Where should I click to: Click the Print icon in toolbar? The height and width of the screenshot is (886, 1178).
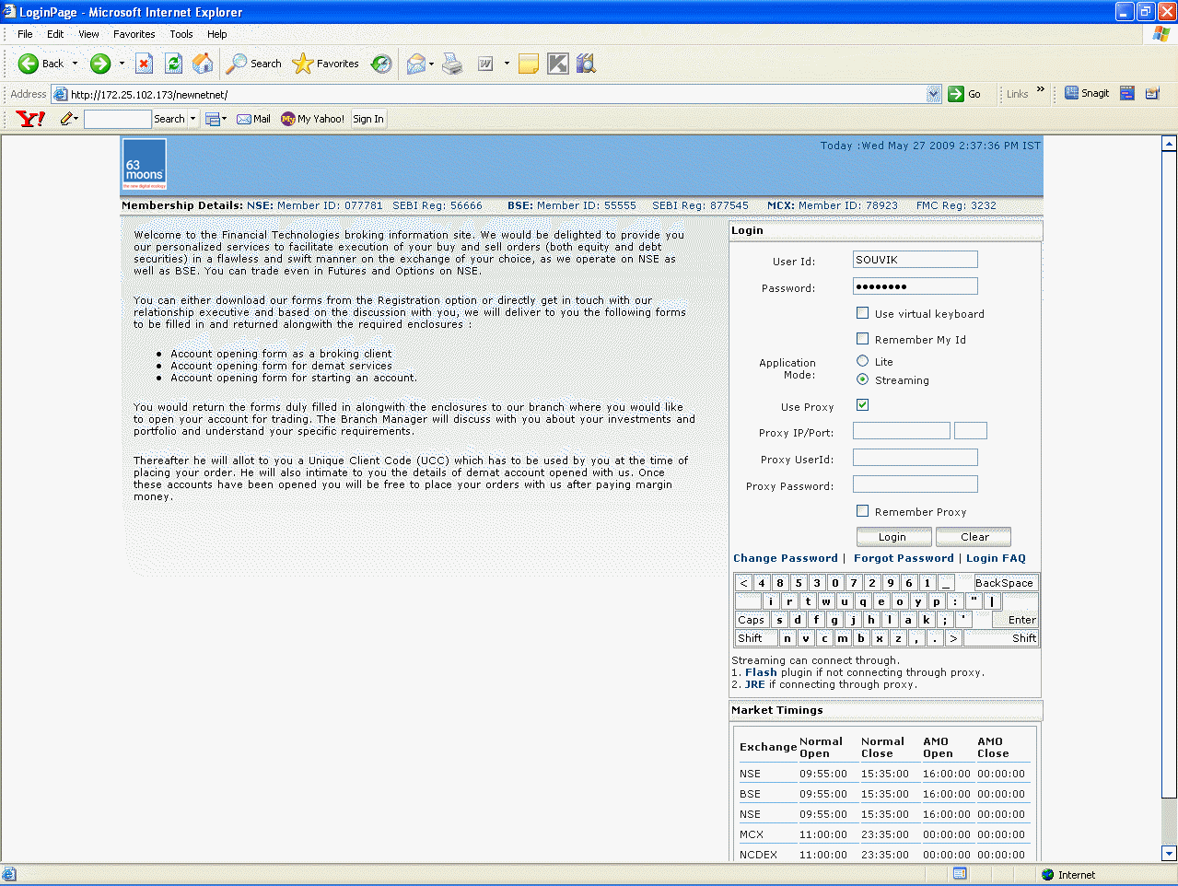[x=452, y=64]
